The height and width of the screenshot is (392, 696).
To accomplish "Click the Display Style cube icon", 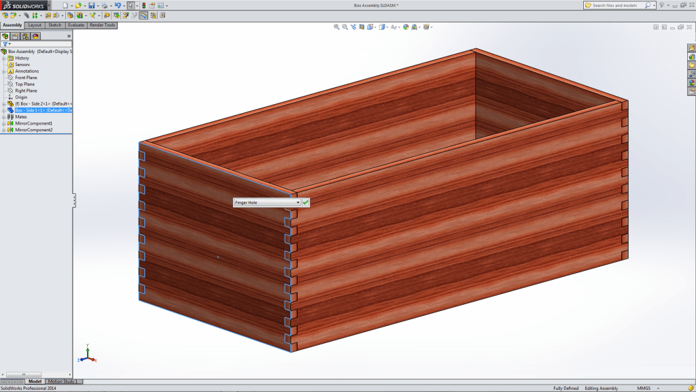I will (x=382, y=27).
